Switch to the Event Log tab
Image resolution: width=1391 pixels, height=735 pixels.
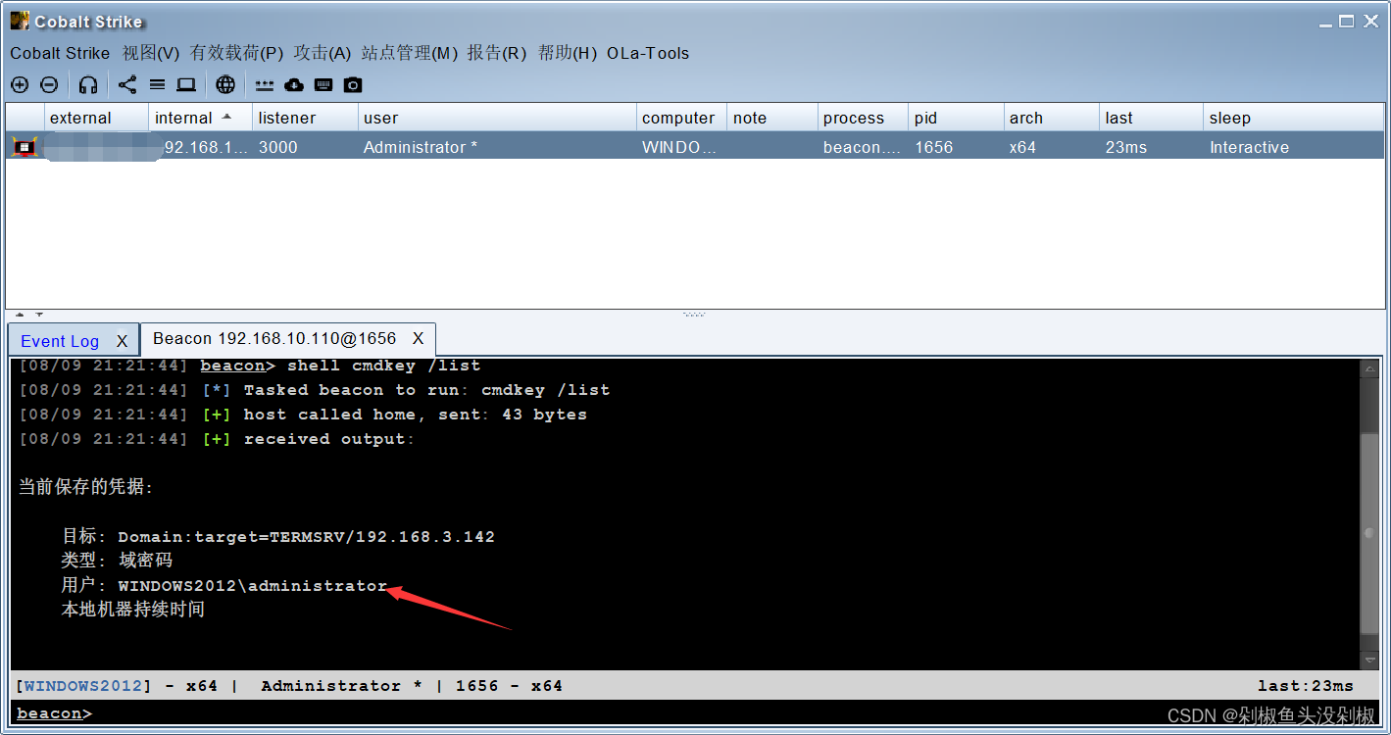click(x=60, y=341)
